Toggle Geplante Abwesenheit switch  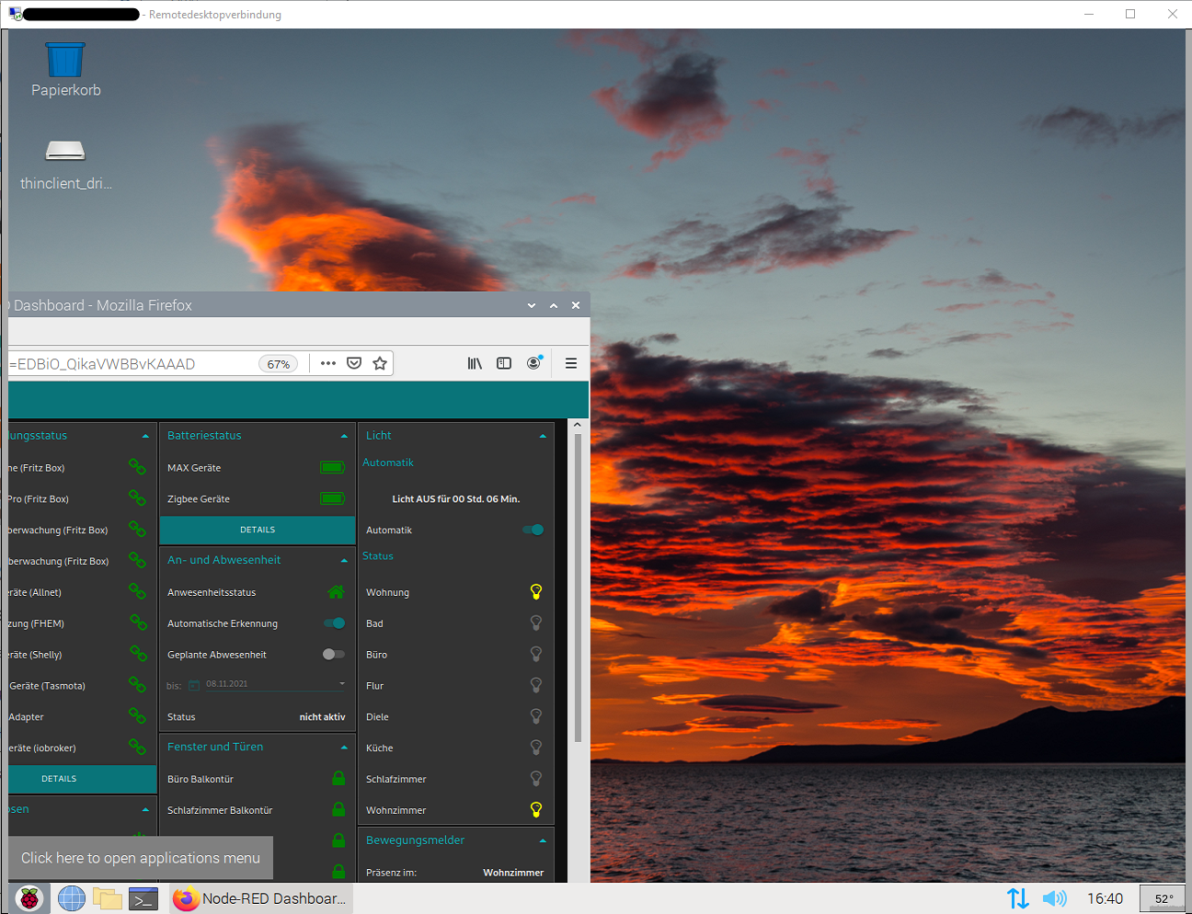334,655
